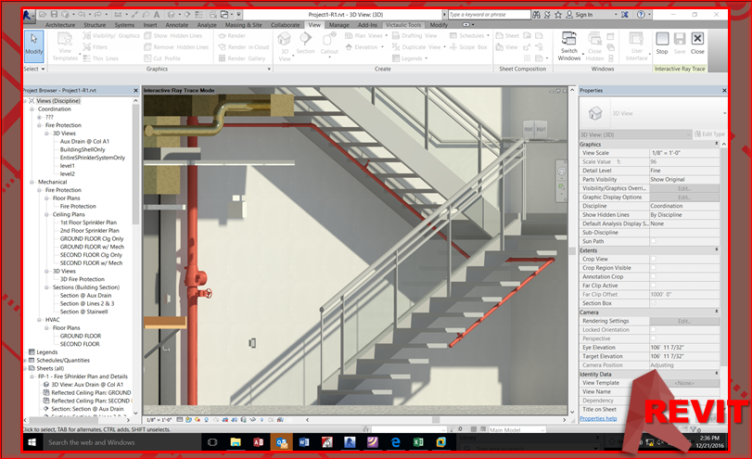Open the Massing & Site tab

coord(243,25)
